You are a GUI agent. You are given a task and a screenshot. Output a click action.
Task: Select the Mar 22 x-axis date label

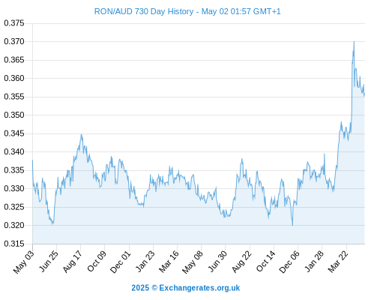click(338, 261)
